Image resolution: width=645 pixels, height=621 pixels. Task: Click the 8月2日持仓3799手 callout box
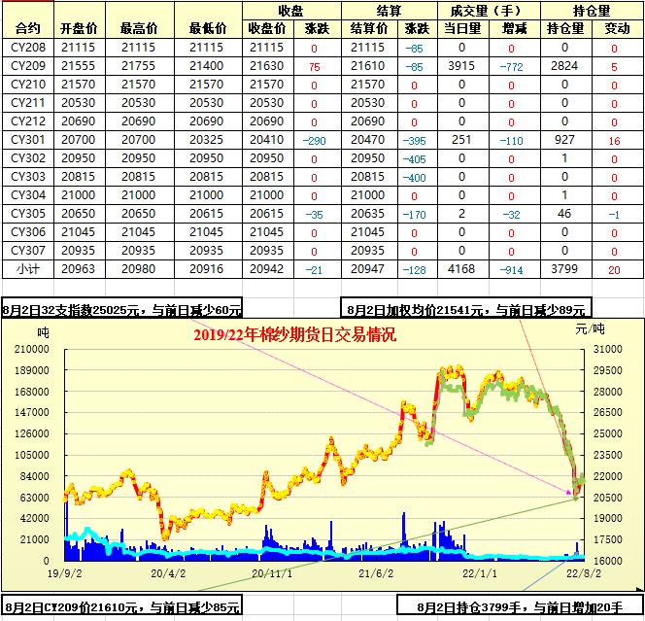[x=520, y=607]
